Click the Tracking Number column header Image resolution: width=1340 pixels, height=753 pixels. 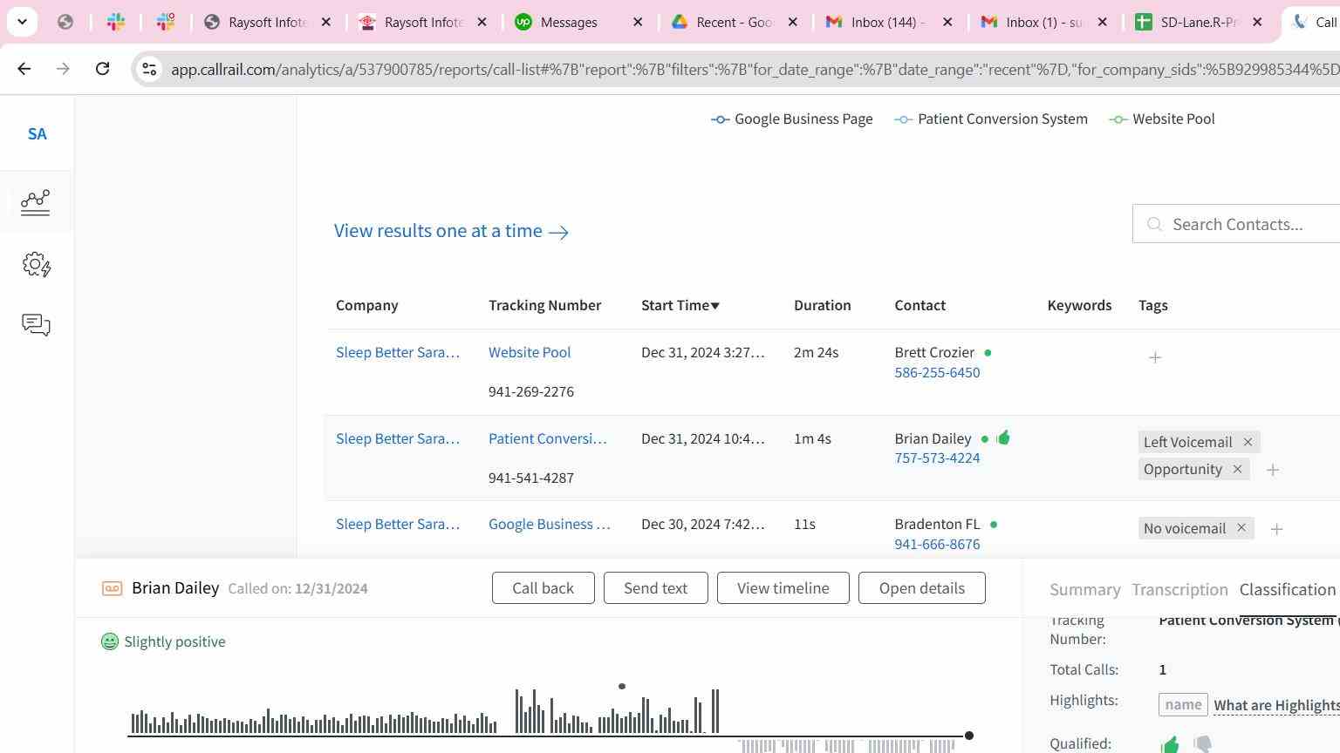coord(544,305)
